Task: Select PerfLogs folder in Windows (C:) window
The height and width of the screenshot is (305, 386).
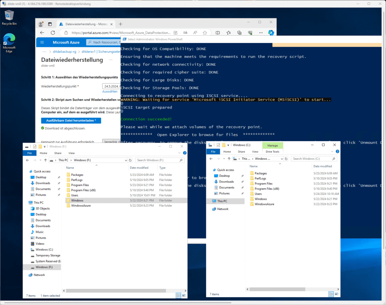Action: tap(260, 179)
